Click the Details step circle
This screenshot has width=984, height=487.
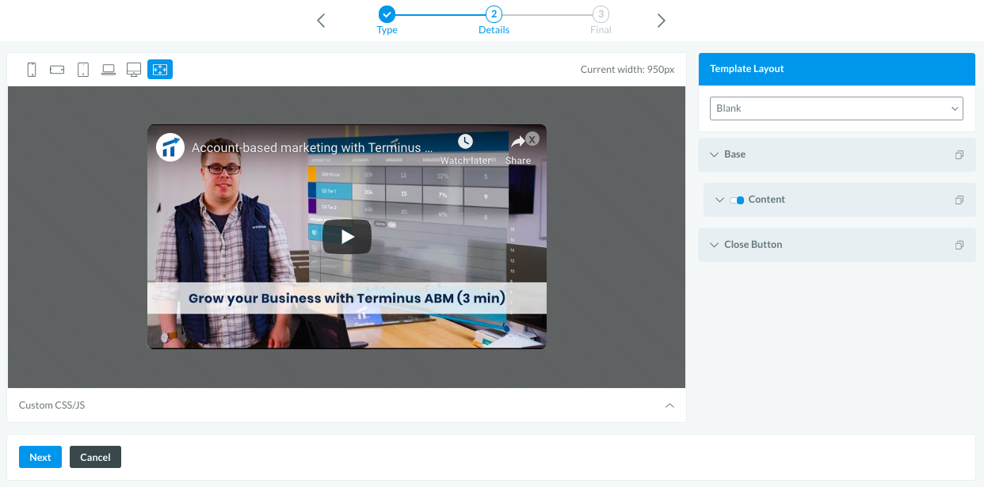[x=494, y=13]
